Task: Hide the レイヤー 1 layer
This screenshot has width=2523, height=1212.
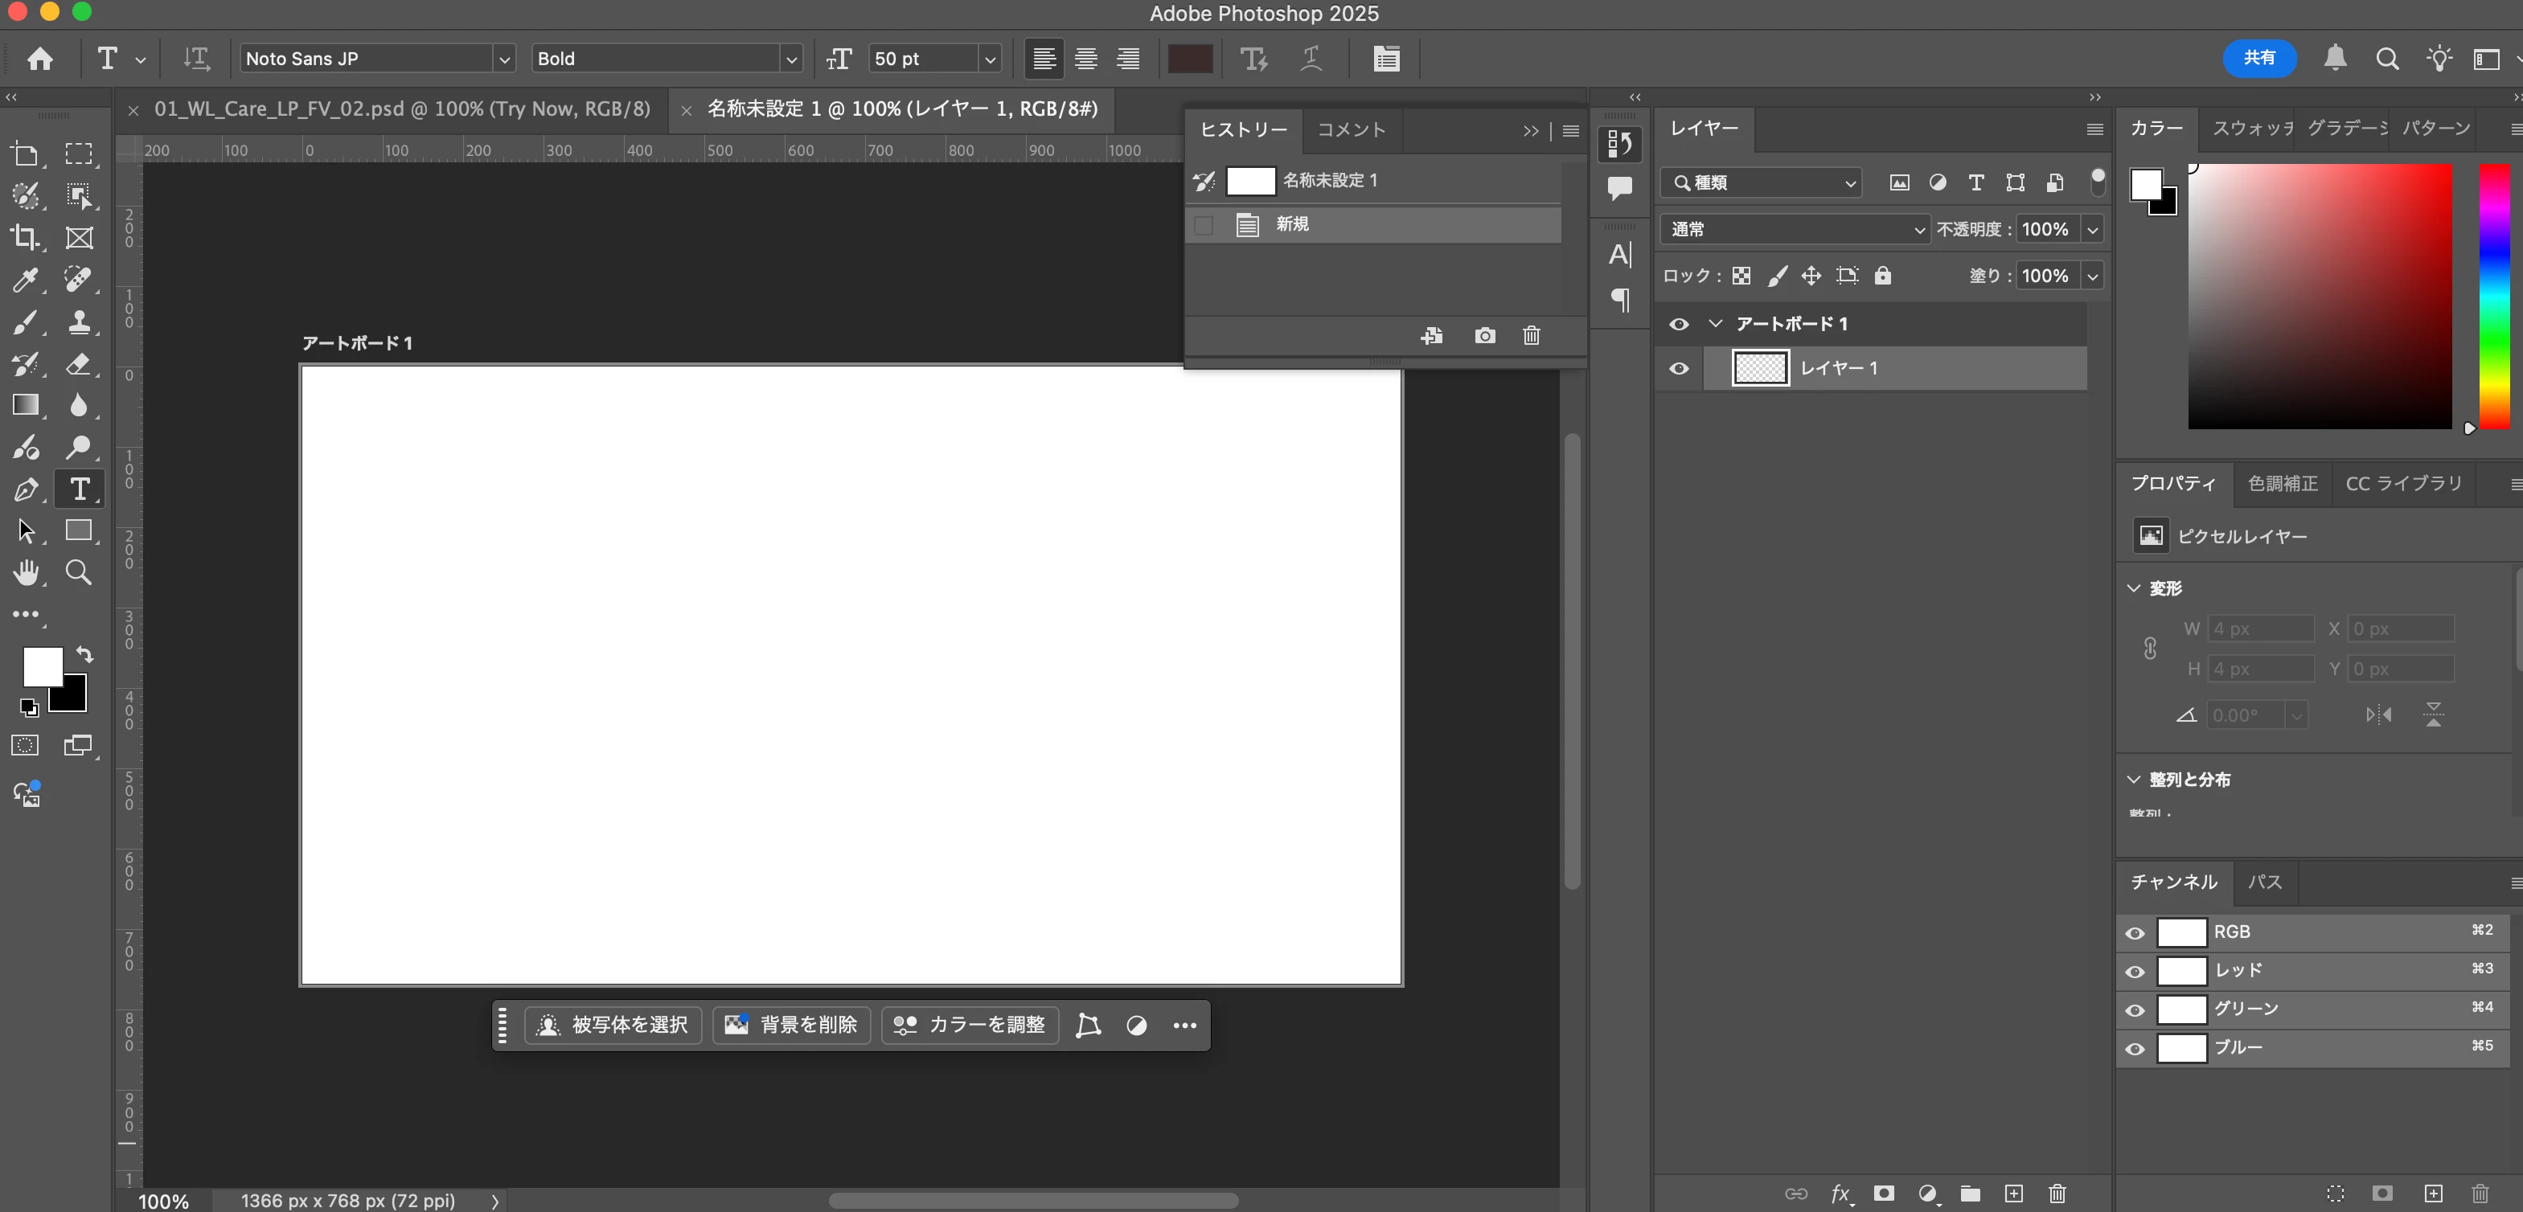Action: pyautogui.click(x=1679, y=369)
